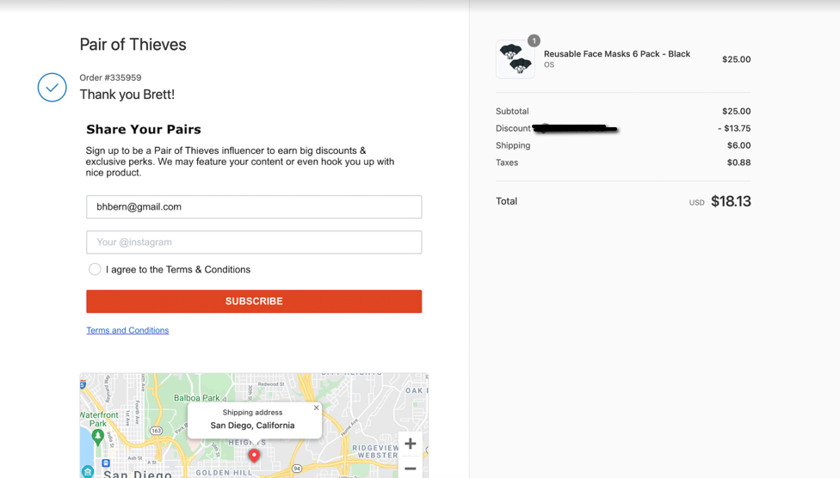Select the Balboa Park label on map
The height and width of the screenshot is (478, 840).
coord(196,398)
